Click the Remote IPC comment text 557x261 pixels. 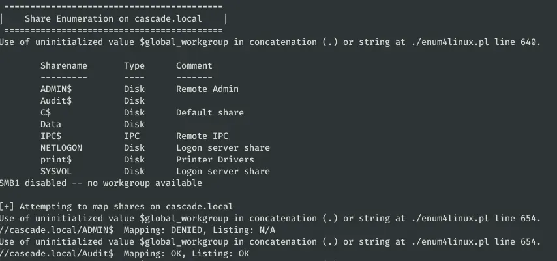[x=202, y=136]
